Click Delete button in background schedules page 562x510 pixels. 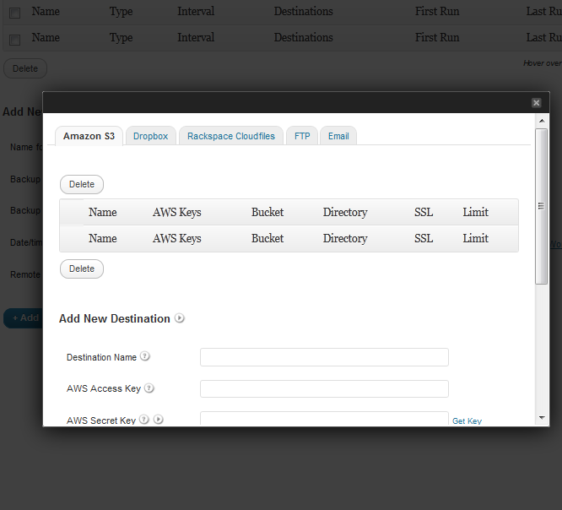pos(25,68)
